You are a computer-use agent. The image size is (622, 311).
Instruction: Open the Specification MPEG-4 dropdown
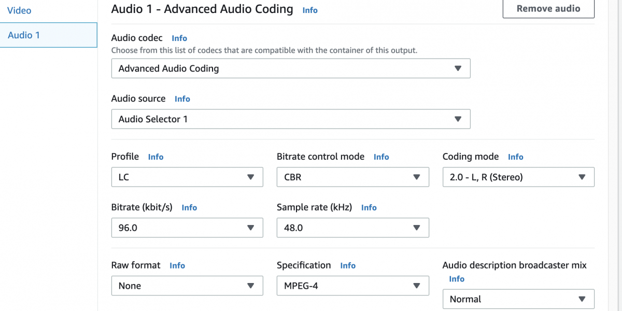tap(352, 286)
